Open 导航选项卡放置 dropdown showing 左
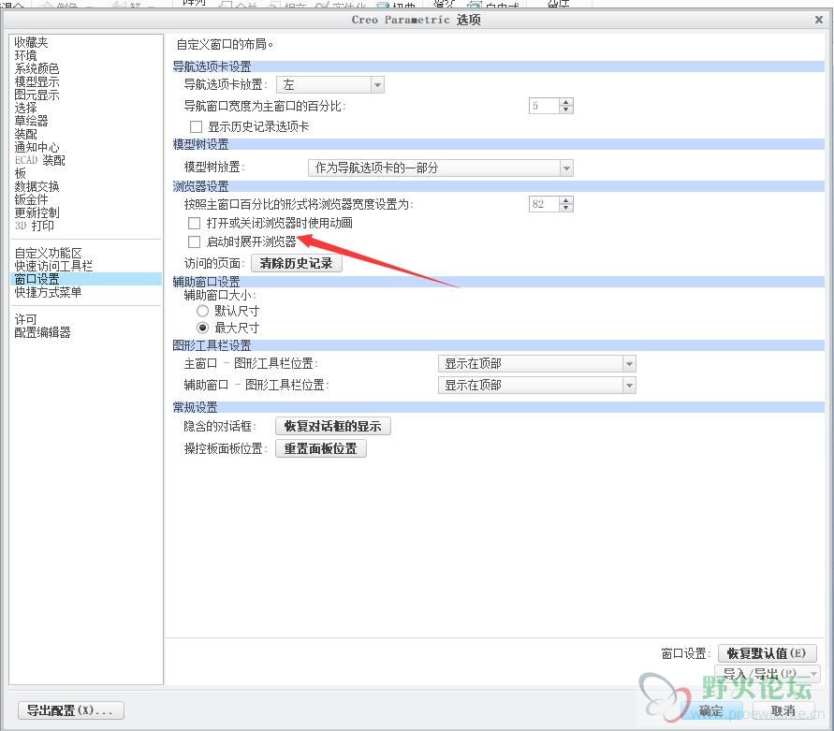The height and width of the screenshot is (731, 834). click(330, 84)
